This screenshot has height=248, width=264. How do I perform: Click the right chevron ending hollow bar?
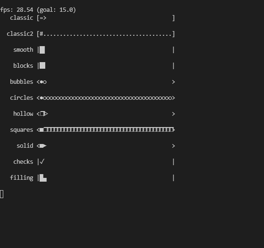point(173,114)
